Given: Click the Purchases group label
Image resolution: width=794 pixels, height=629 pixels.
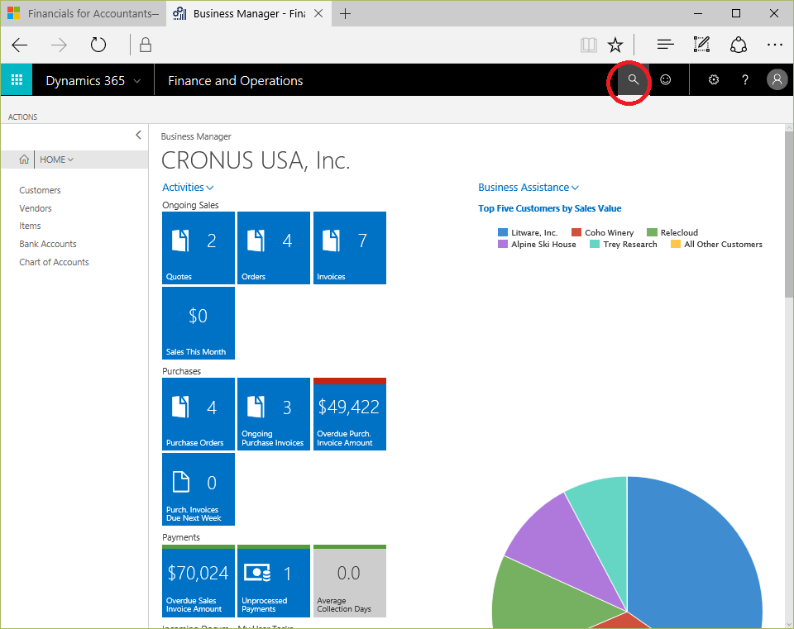Looking at the screenshot, I should 181,371.
